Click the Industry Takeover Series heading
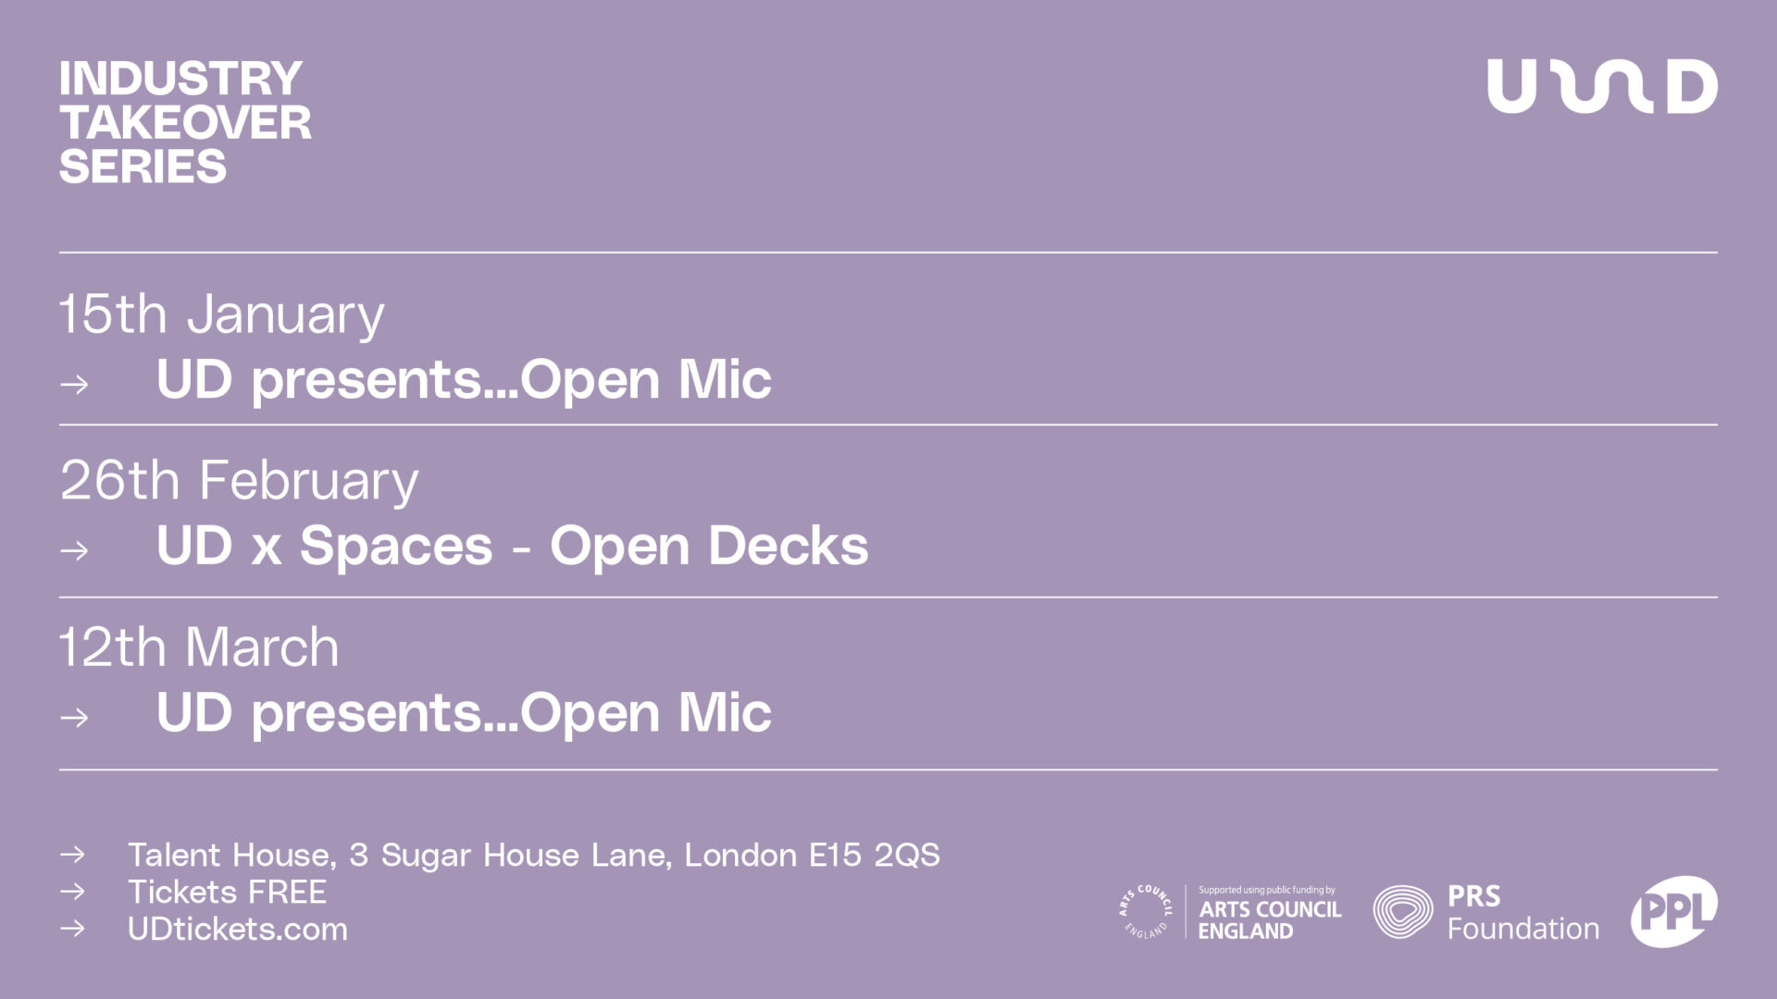 click(x=185, y=122)
